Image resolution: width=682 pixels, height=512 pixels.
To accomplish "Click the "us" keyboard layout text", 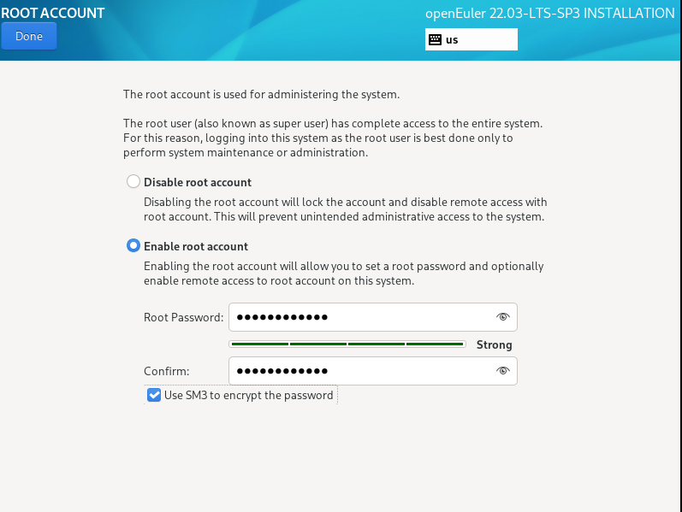I will (x=452, y=40).
